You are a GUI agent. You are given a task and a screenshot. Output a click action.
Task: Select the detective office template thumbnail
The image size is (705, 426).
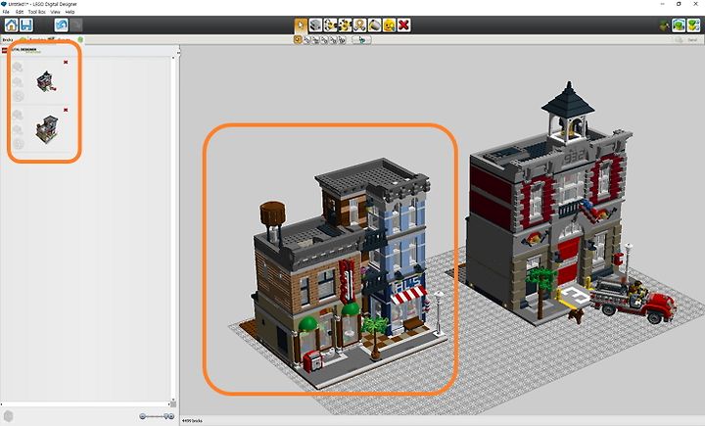point(47,129)
